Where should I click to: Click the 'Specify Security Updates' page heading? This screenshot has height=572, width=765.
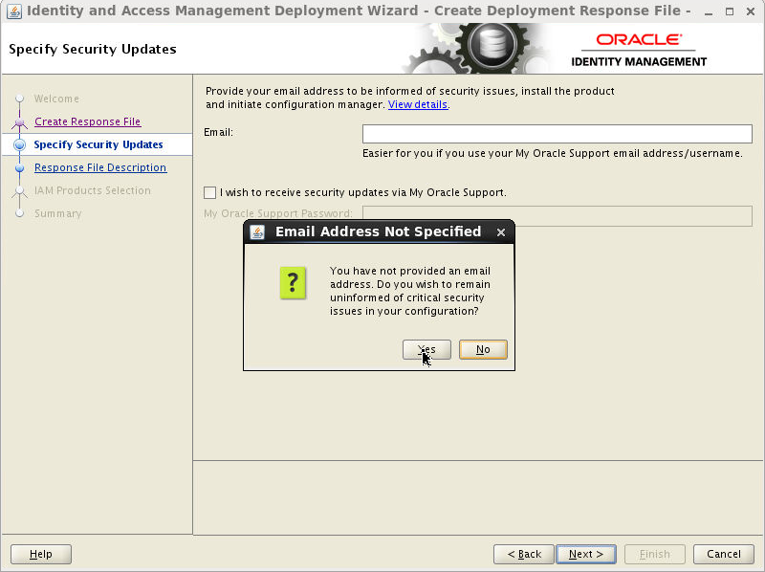[93, 49]
